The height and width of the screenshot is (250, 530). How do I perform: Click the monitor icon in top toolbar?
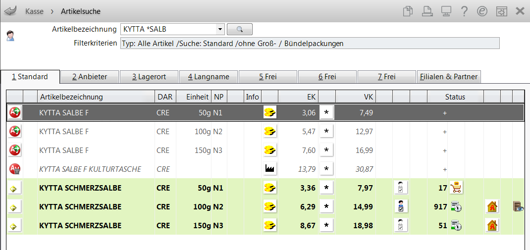[446, 11]
